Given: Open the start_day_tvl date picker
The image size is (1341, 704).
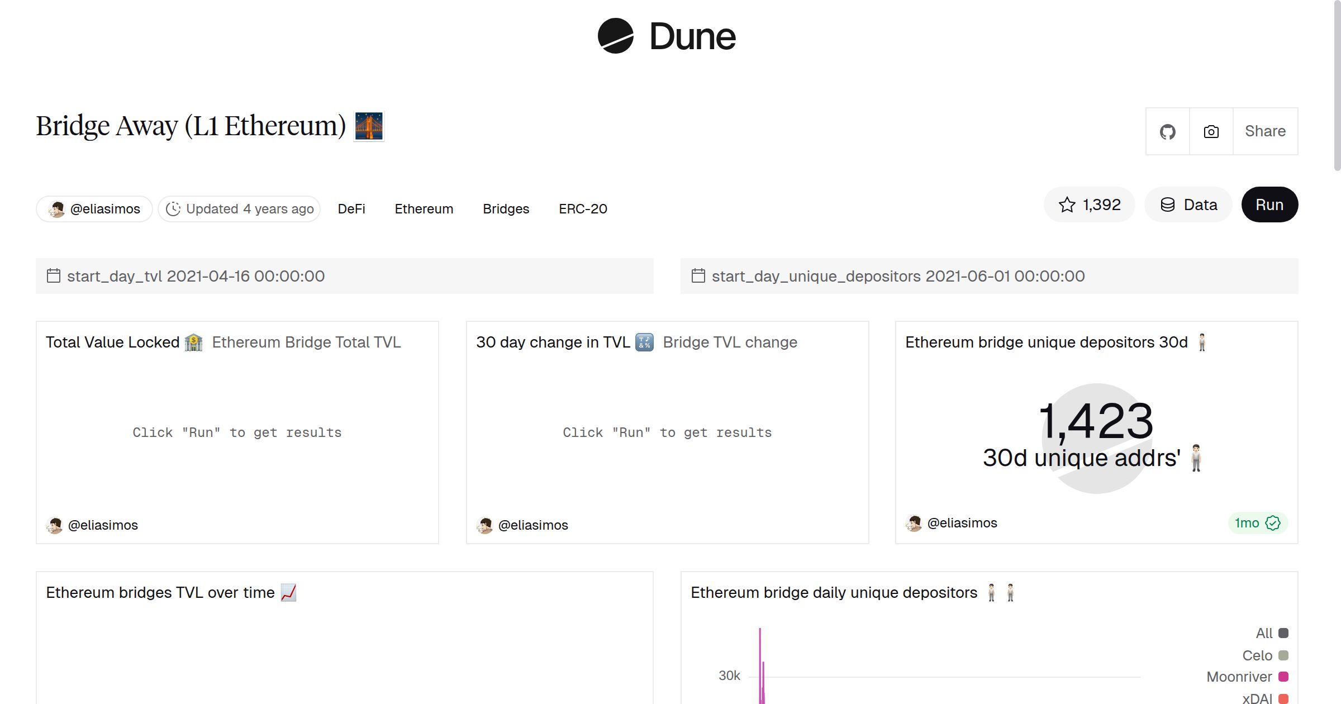Looking at the screenshot, I should tap(196, 275).
